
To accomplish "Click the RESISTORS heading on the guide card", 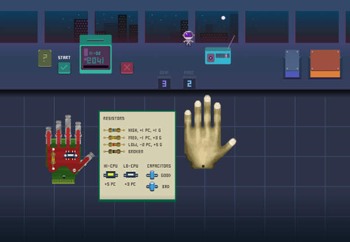I will point(114,118).
